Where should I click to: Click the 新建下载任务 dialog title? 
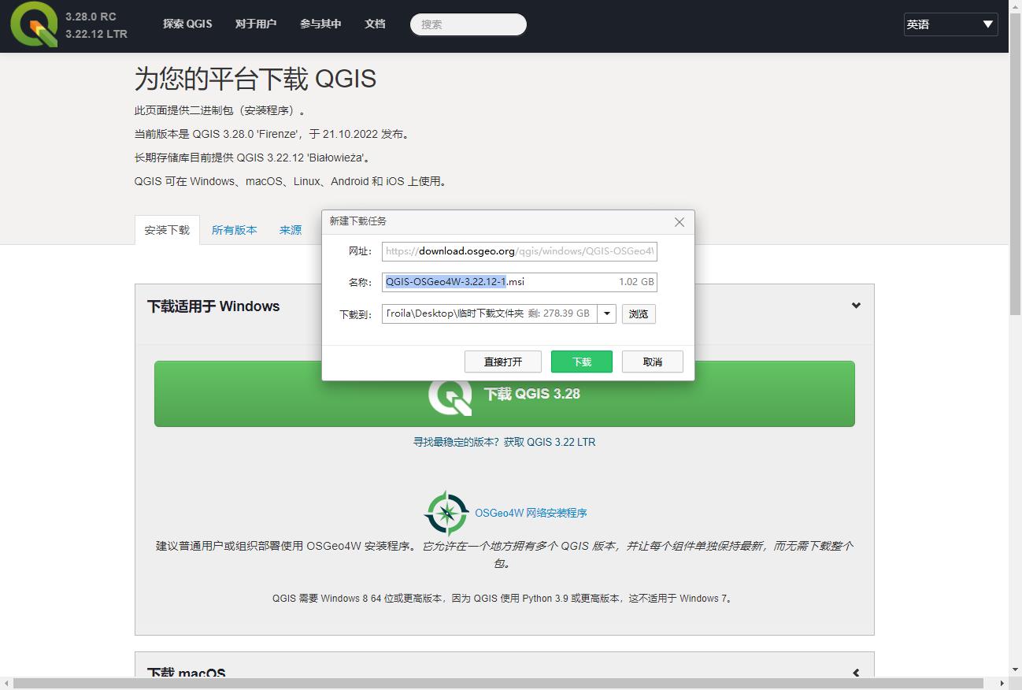358,221
